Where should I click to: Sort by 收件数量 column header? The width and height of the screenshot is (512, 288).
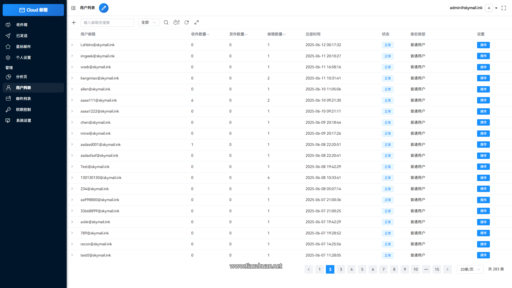coord(200,34)
